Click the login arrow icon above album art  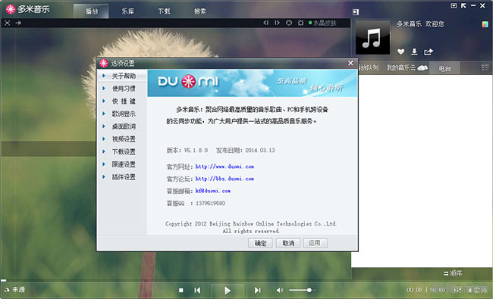pos(356,12)
